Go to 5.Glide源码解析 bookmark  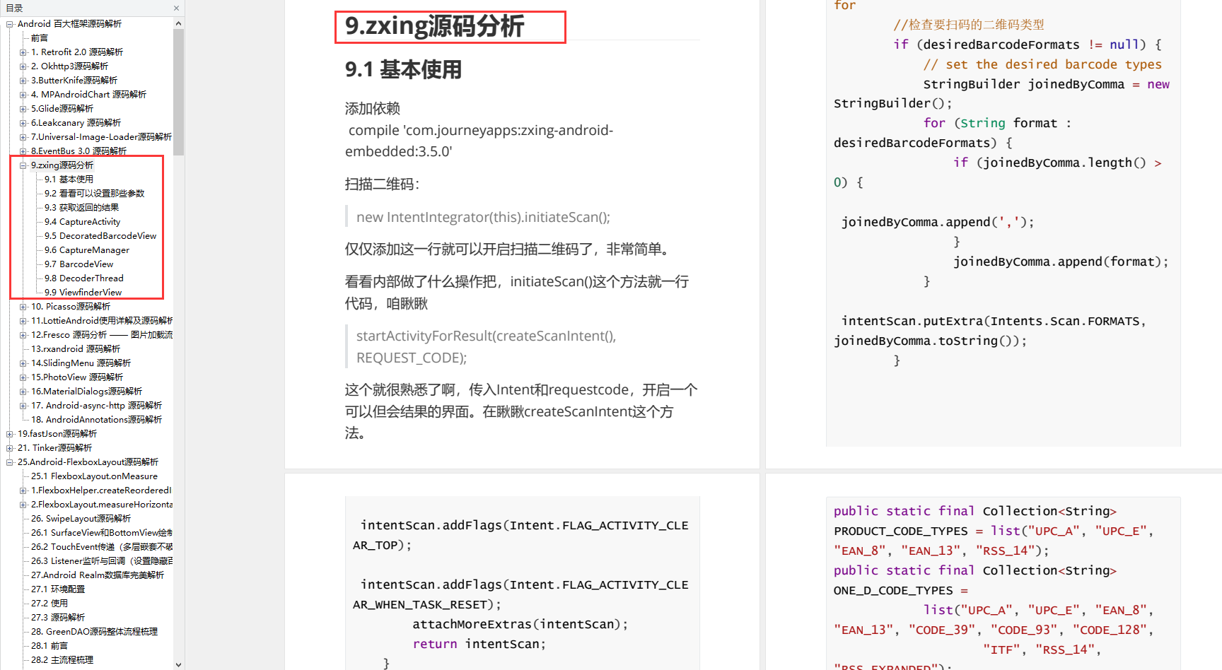[62, 109]
